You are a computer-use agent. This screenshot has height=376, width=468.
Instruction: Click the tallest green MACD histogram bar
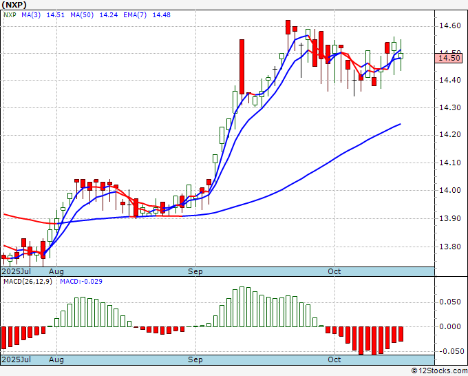[242, 306]
